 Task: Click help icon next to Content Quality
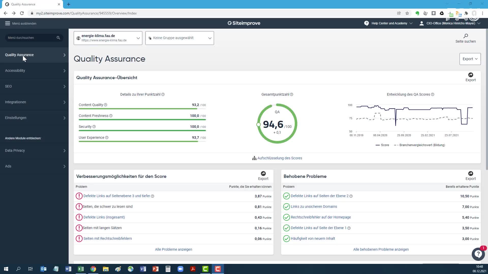[x=105, y=105]
